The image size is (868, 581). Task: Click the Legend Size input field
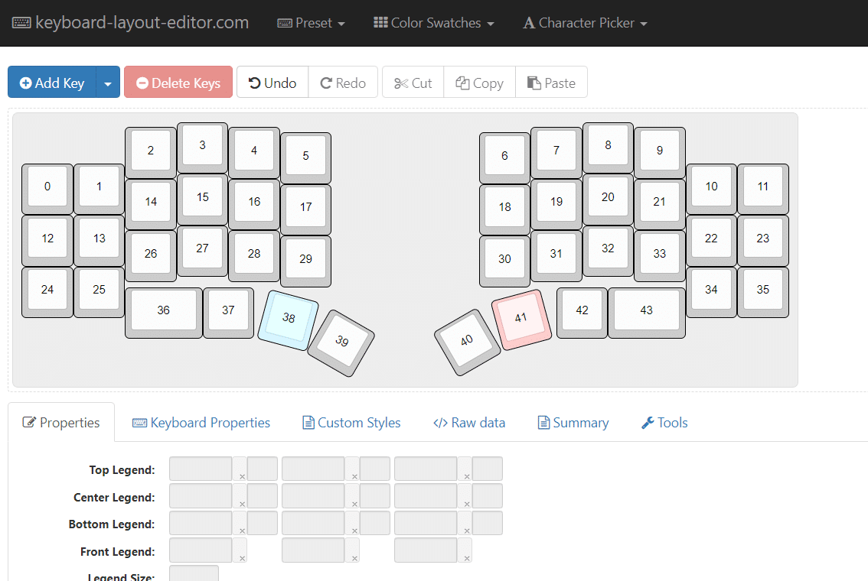[x=194, y=573]
